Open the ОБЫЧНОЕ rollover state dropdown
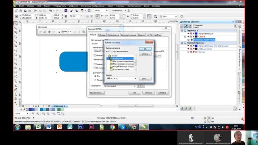This screenshot has width=258, height=145. [x=71, y=32]
